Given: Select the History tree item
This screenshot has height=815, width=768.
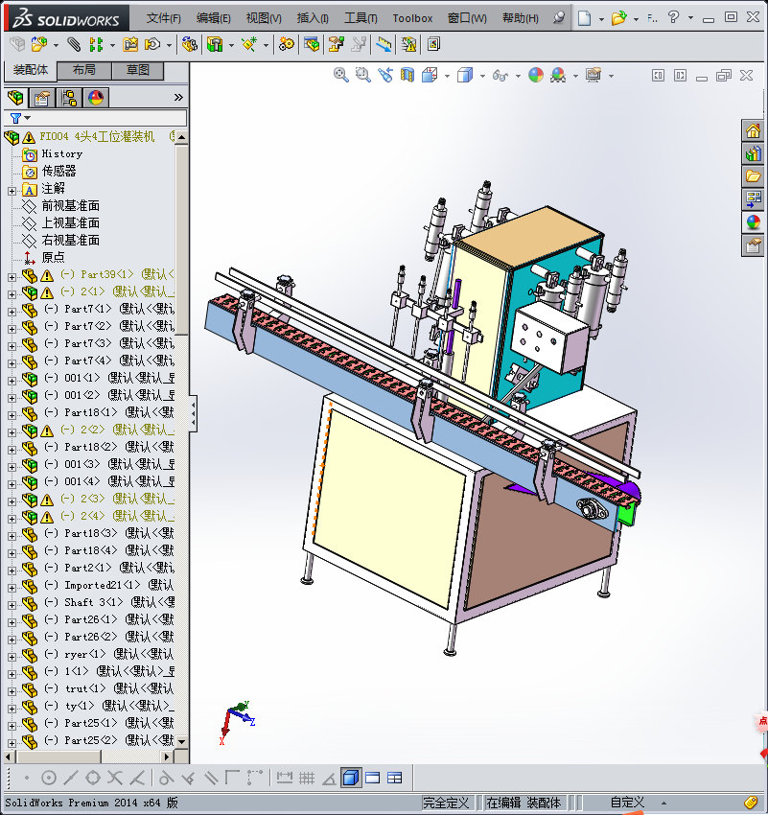Looking at the screenshot, I should click(x=61, y=153).
